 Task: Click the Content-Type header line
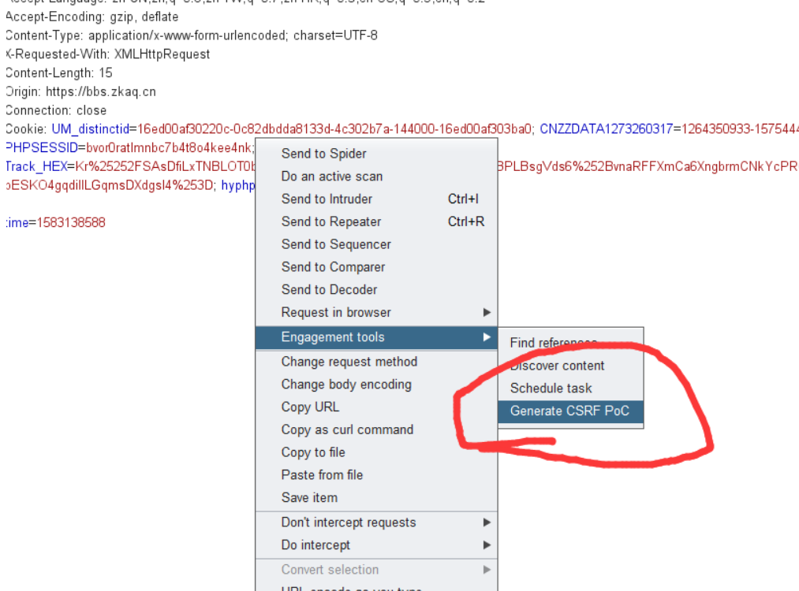192,35
